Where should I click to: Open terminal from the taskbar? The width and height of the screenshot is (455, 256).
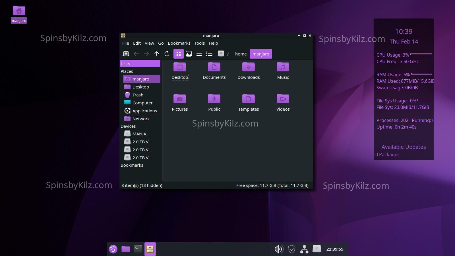click(x=138, y=249)
